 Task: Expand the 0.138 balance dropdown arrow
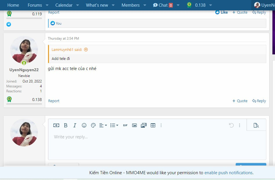pos(211,5)
